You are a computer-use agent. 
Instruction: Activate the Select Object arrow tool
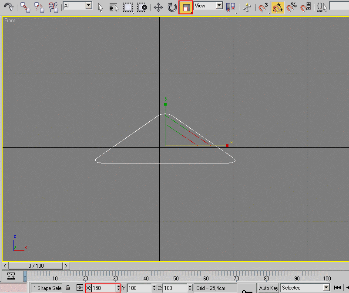(x=100, y=7)
